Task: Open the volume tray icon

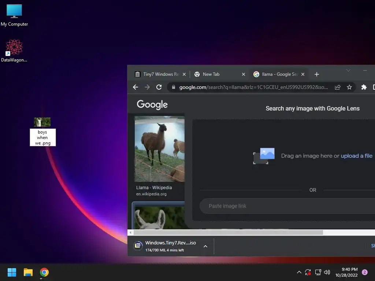Action: coord(327,272)
